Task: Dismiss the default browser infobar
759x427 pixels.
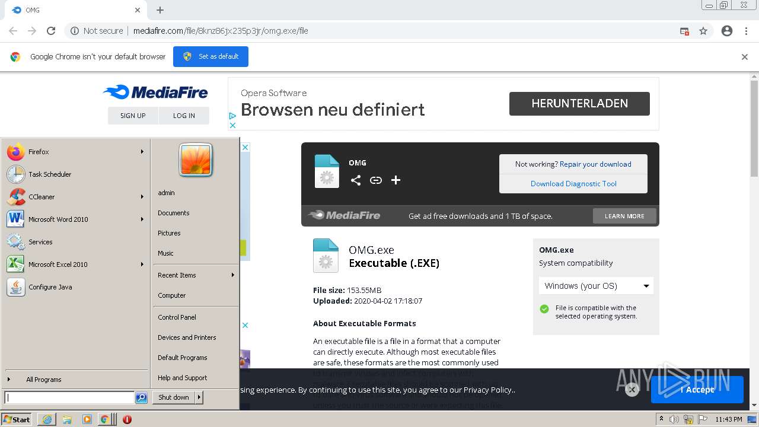Action: [745, 57]
